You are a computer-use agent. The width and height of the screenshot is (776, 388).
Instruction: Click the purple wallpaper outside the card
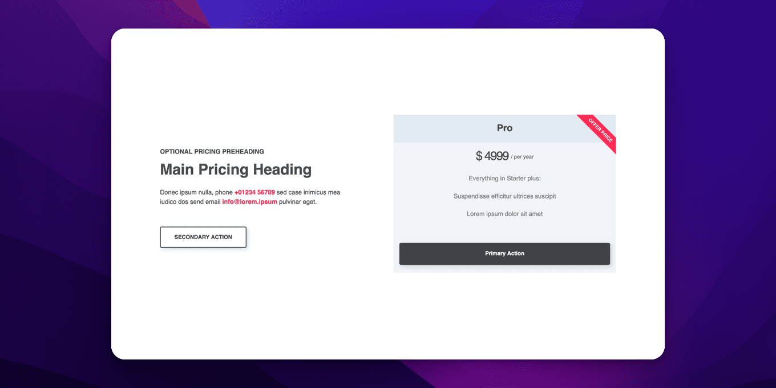[51, 194]
